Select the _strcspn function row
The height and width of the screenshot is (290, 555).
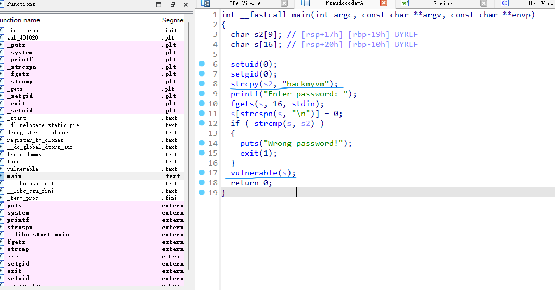[92, 67]
